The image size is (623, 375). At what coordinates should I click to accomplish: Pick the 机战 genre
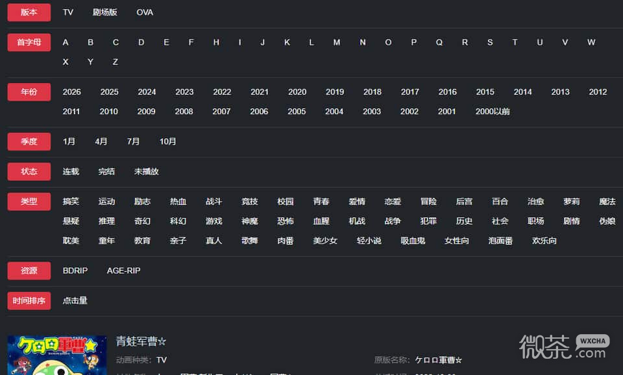coord(357,221)
